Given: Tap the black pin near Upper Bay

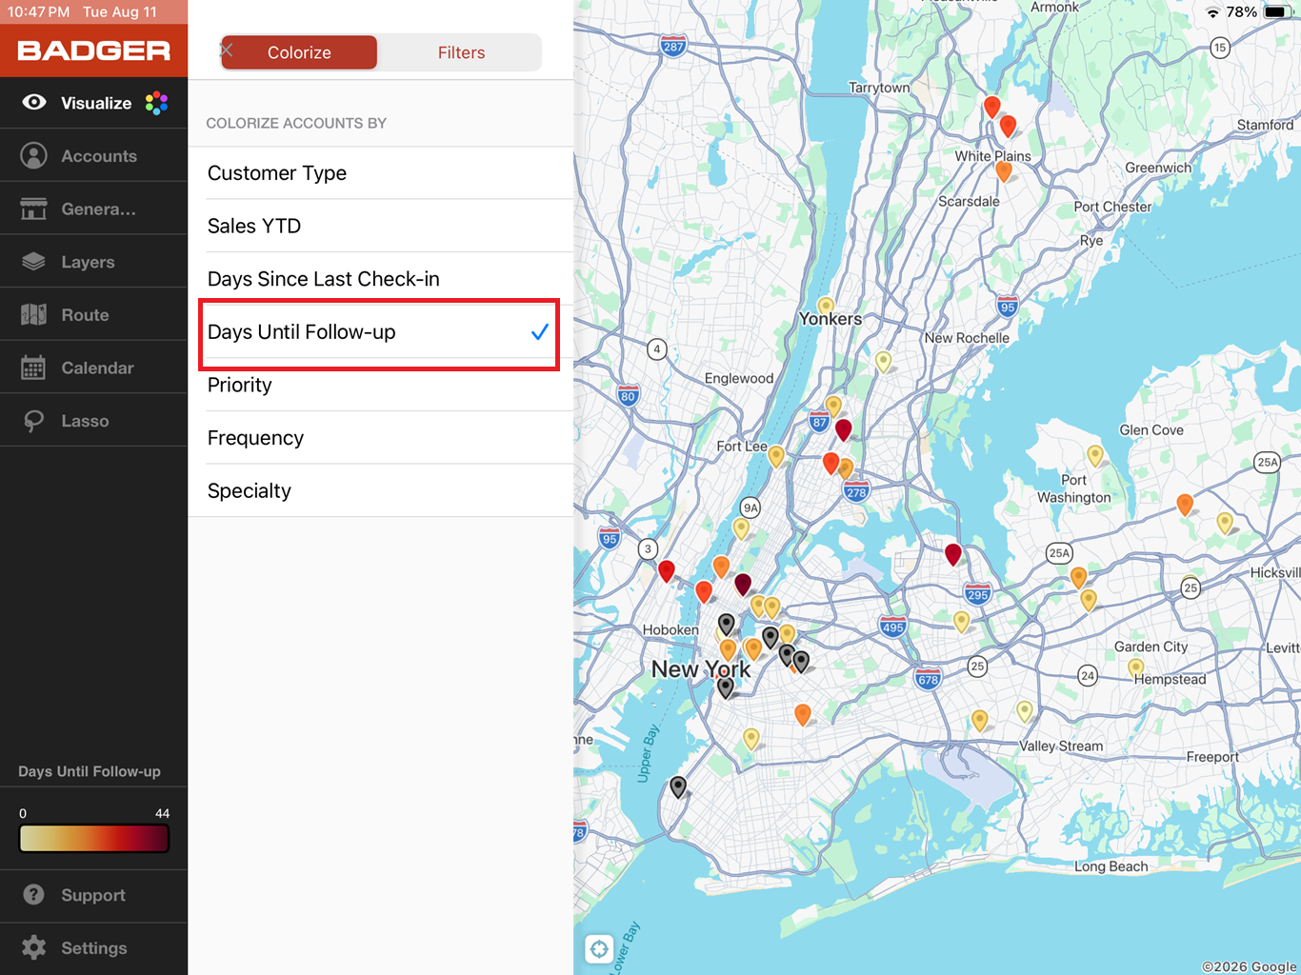Looking at the screenshot, I should (678, 786).
